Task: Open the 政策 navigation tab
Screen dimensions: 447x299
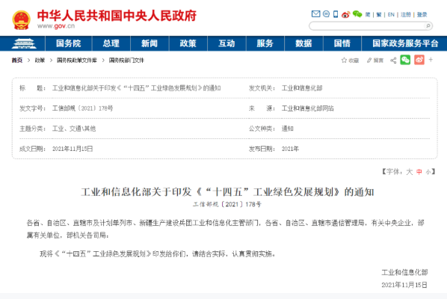Action: click(188, 43)
